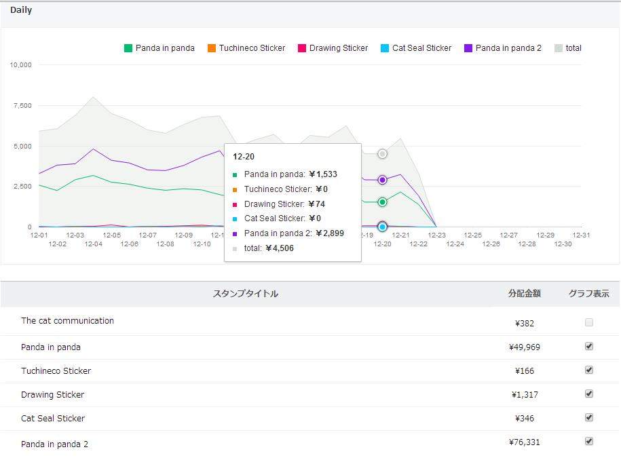621x458 pixels.
Task: Click the pink Drawing Sticker legend swatch
Action: coord(302,48)
